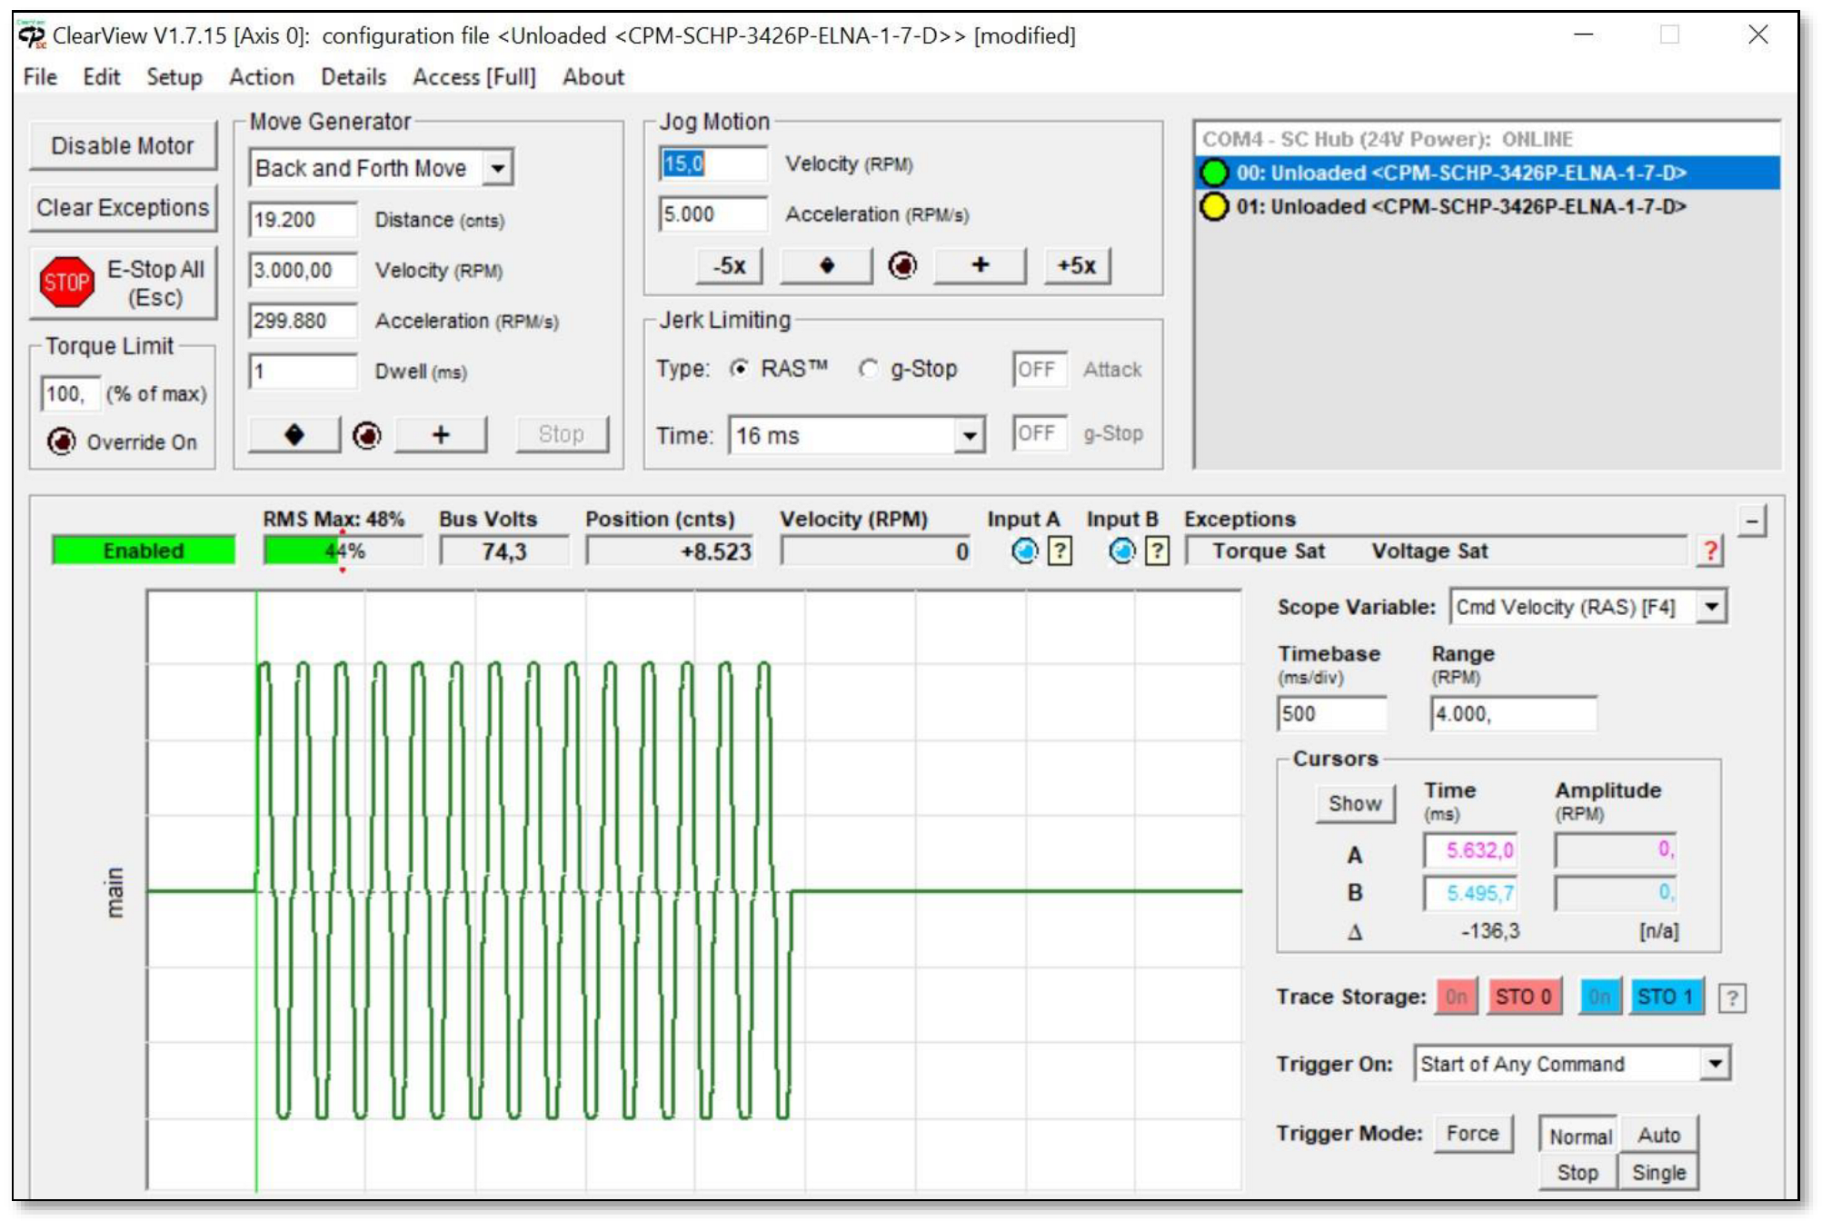Screen dimensions: 1822x1221
Task: Jog with the +5x button
Action: (x=1076, y=265)
